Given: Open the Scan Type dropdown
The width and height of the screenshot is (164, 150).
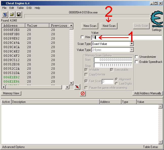Looking at the screenshot, I should click(132, 44).
